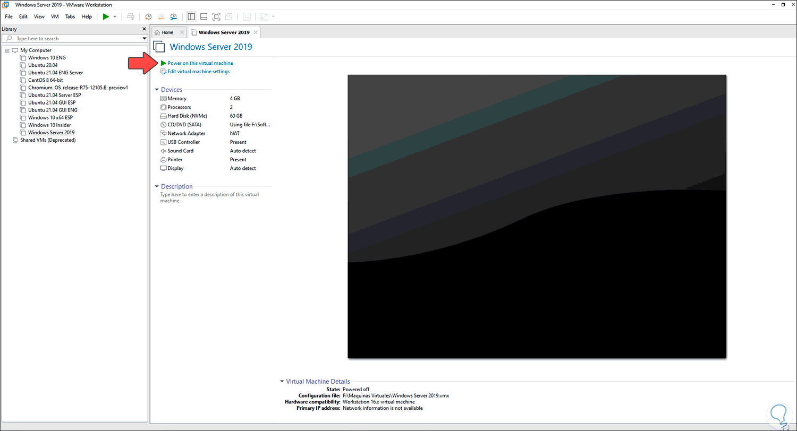This screenshot has width=797, height=431.
Task: Open the library search dropdown arrow
Action: (x=145, y=39)
